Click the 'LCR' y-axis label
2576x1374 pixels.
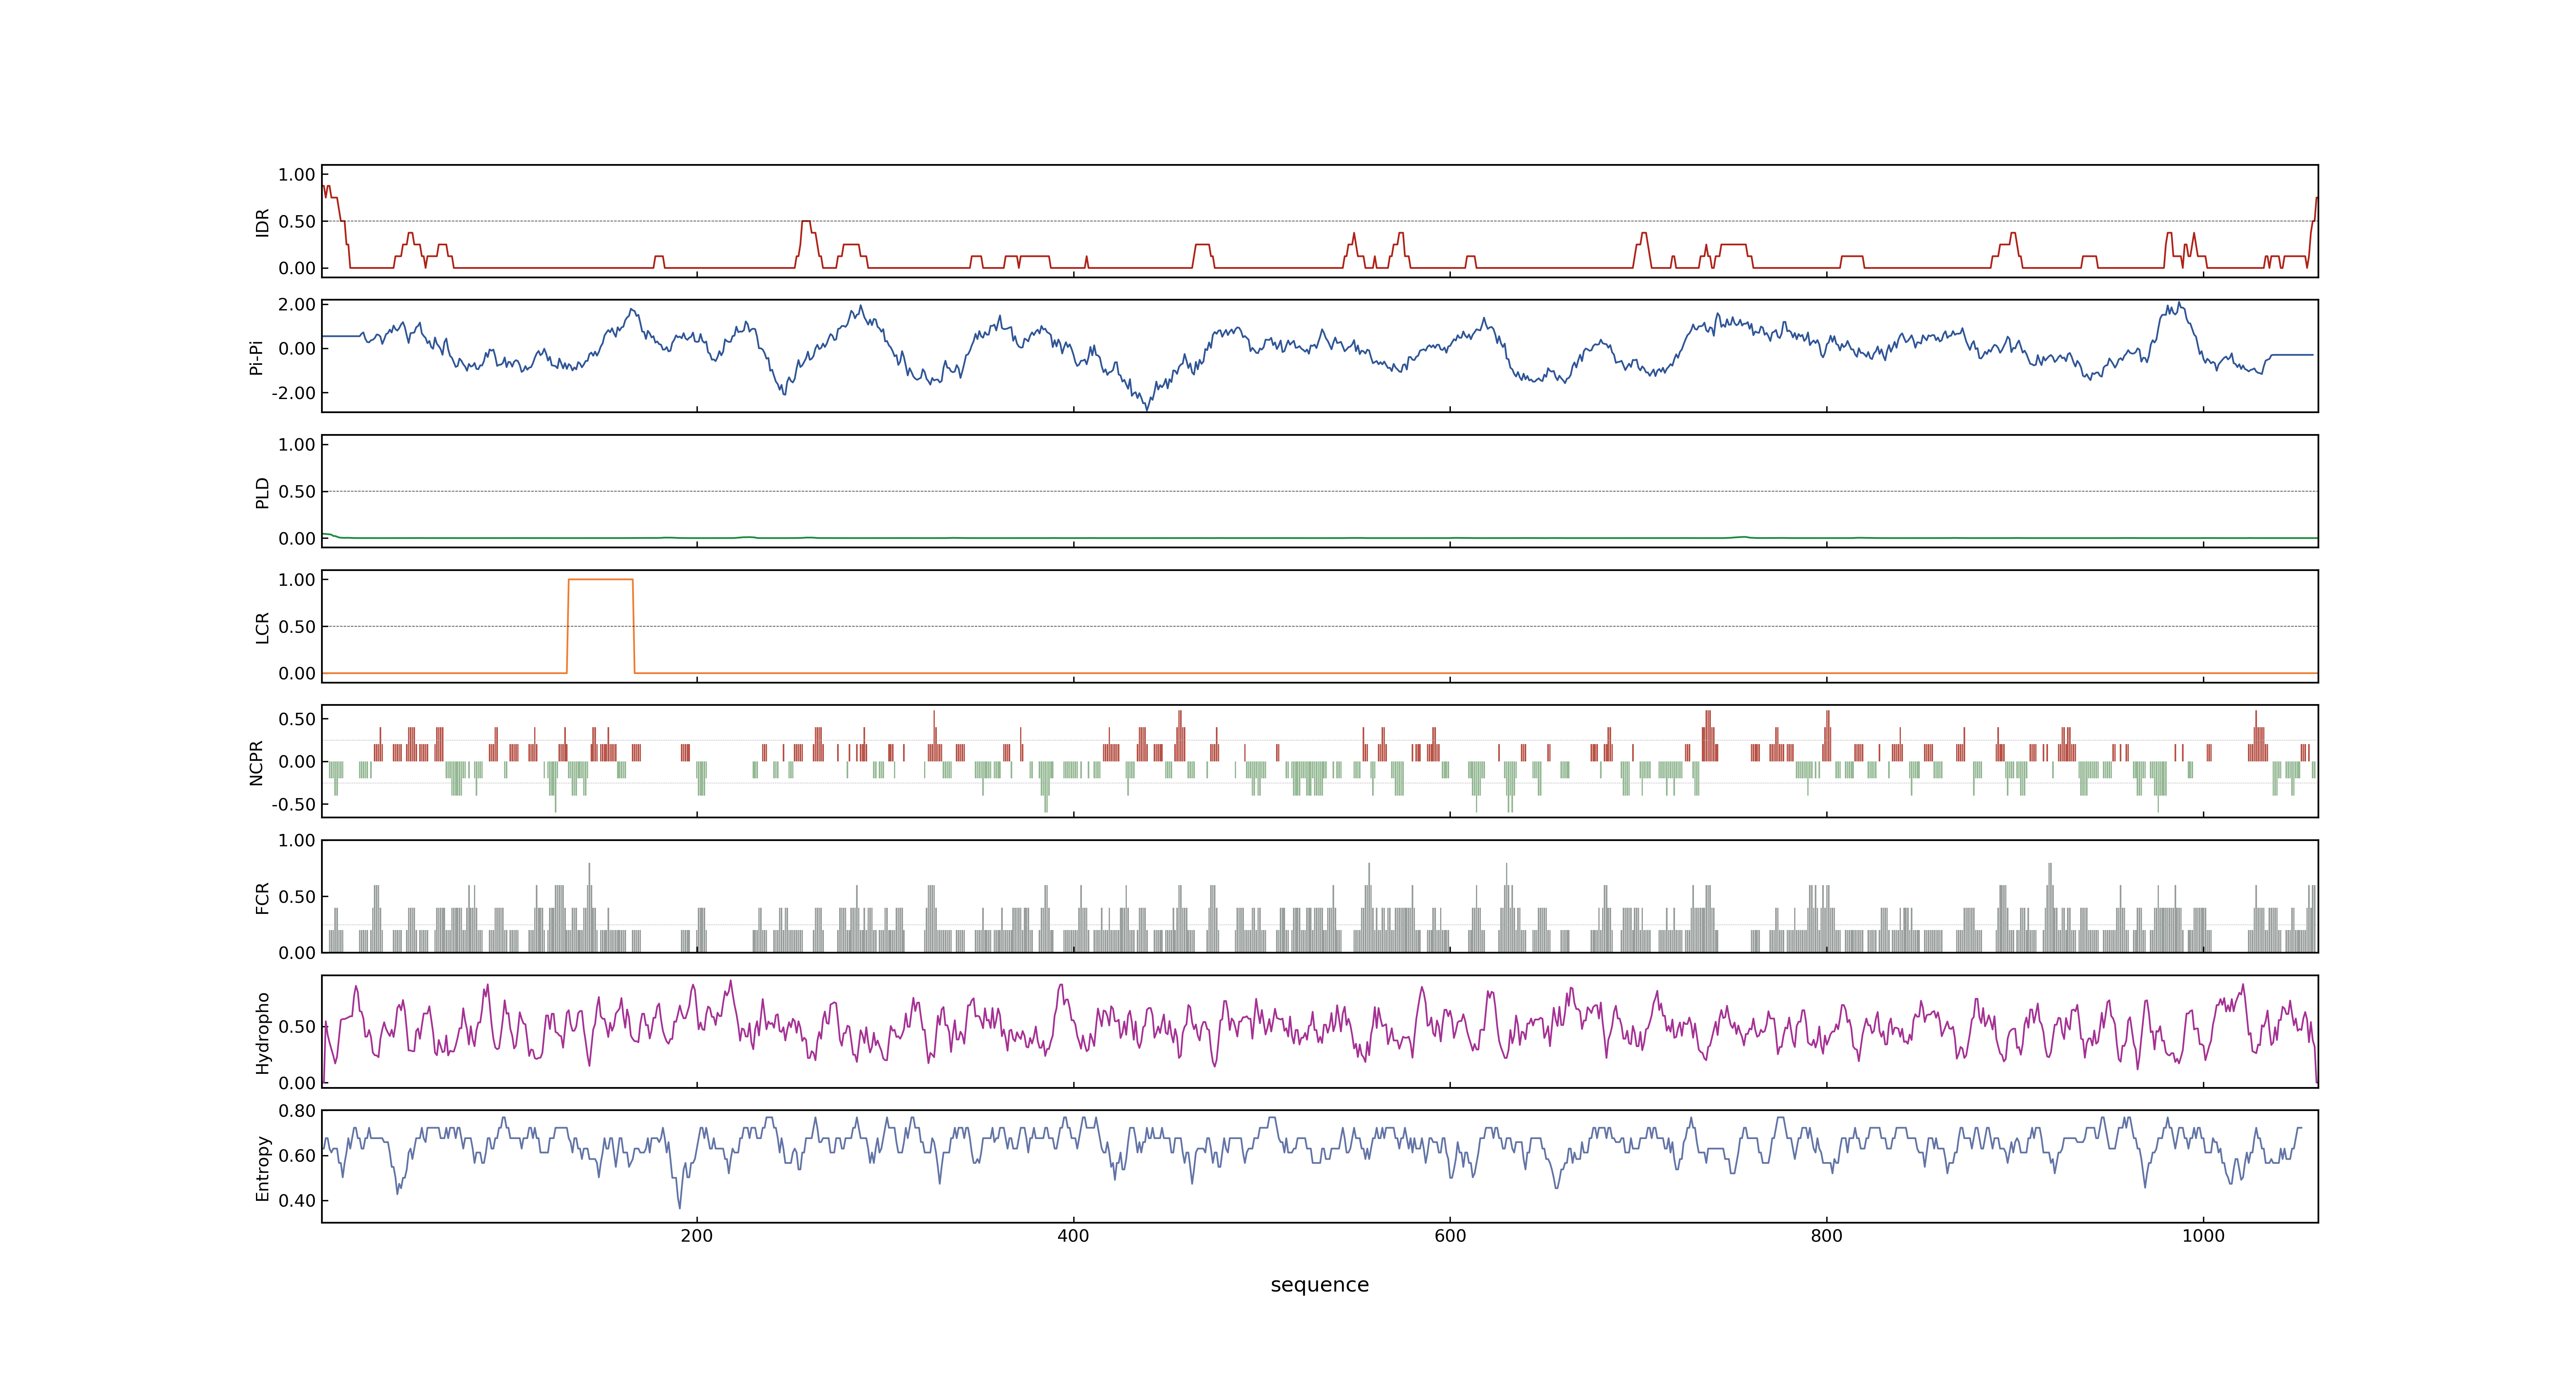click(263, 628)
